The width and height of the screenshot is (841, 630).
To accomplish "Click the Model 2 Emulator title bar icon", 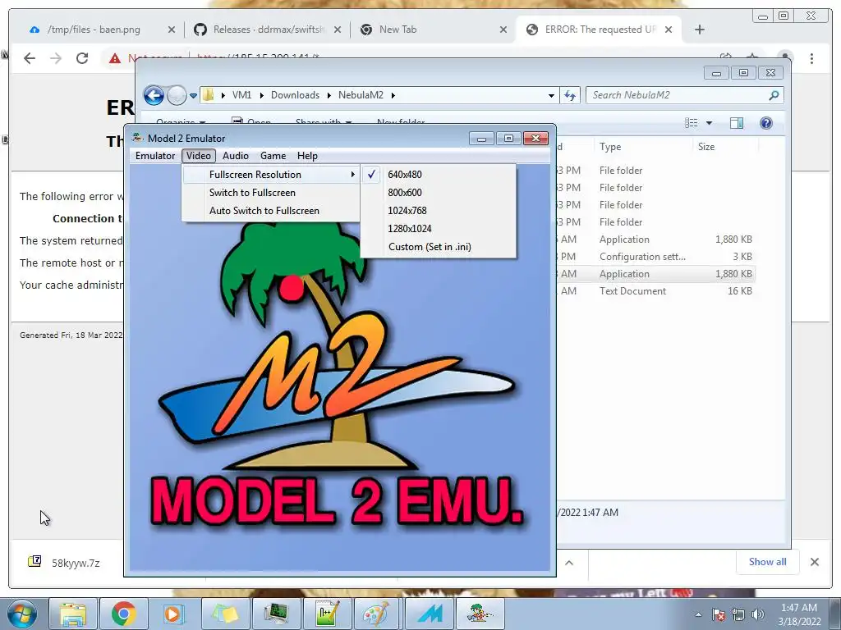I will pyautogui.click(x=137, y=138).
